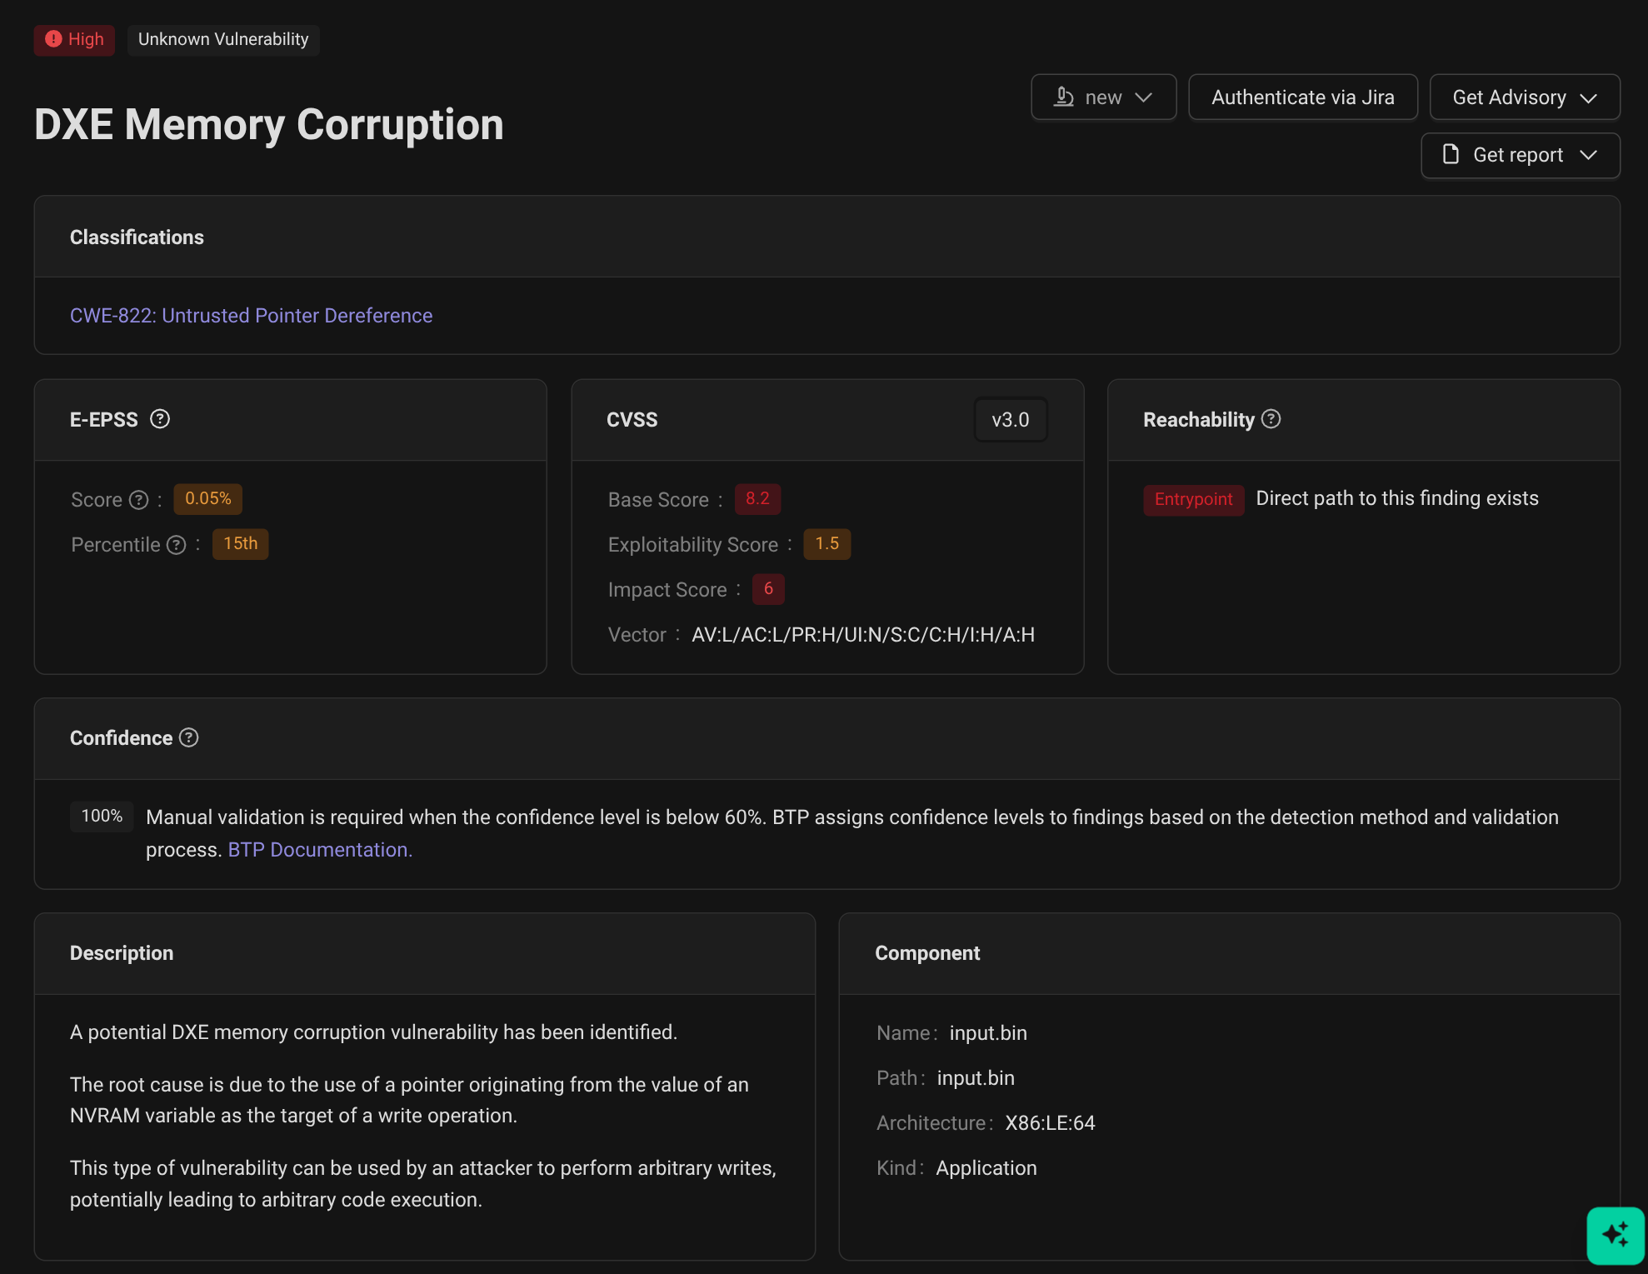Open the Get Advisory dropdown
The width and height of the screenshot is (1648, 1274).
click(x=1524, y=97)
